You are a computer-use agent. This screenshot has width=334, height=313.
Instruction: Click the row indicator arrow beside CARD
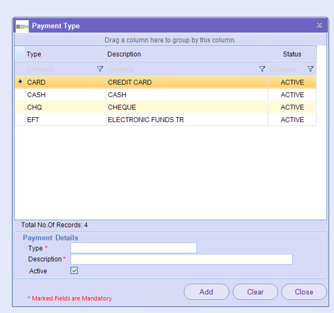coord(20,82)
